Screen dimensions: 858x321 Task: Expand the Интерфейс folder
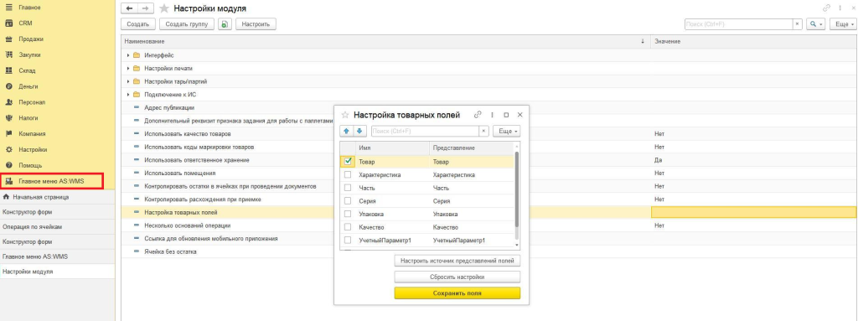click(x=128, y=55)
